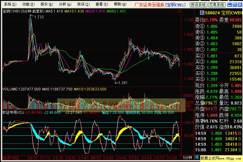Click the 交易系统 button

click(x=217, y=5)
